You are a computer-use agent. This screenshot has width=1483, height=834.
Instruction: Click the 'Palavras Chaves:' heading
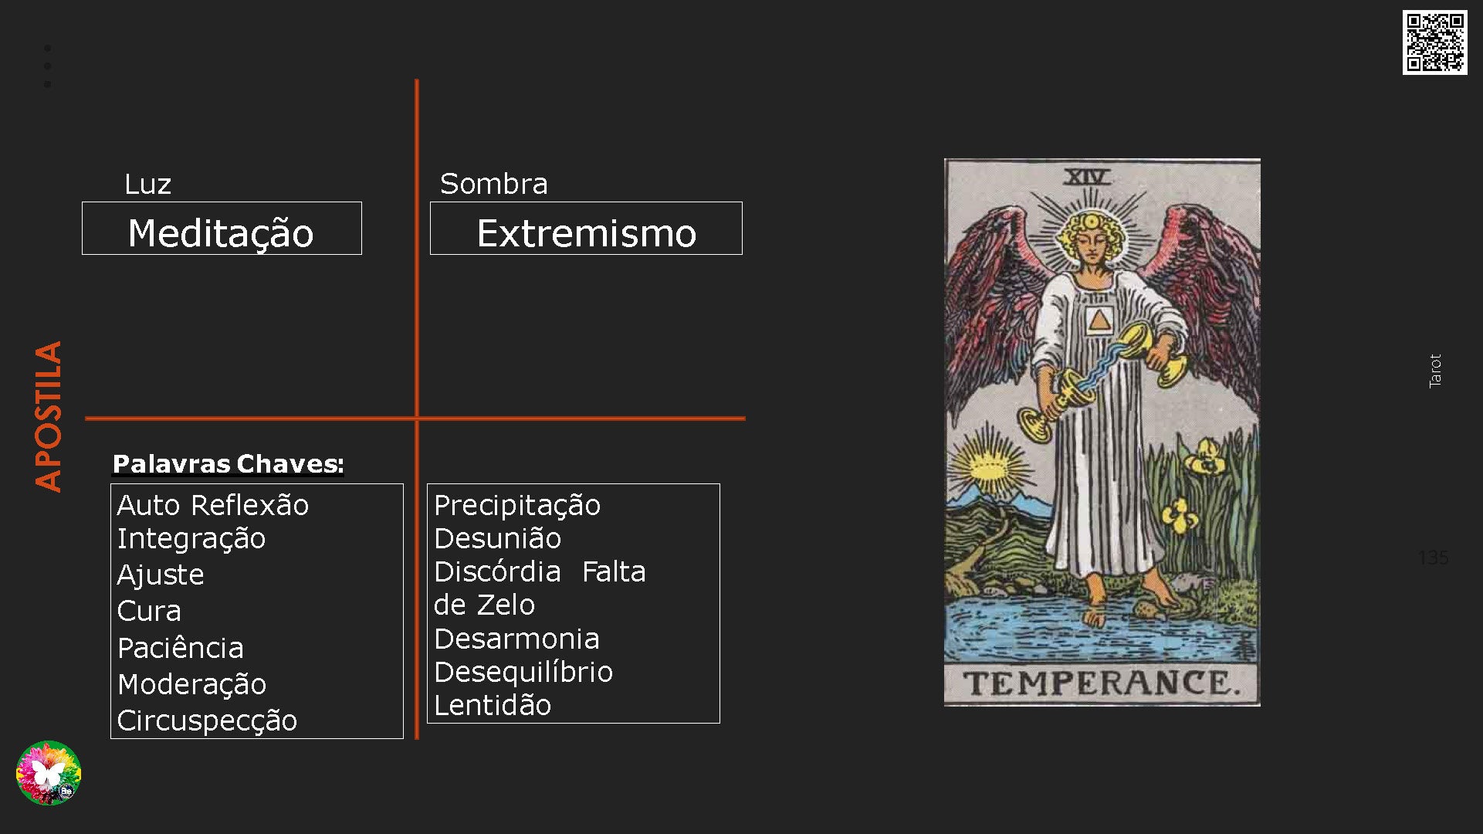229,463
